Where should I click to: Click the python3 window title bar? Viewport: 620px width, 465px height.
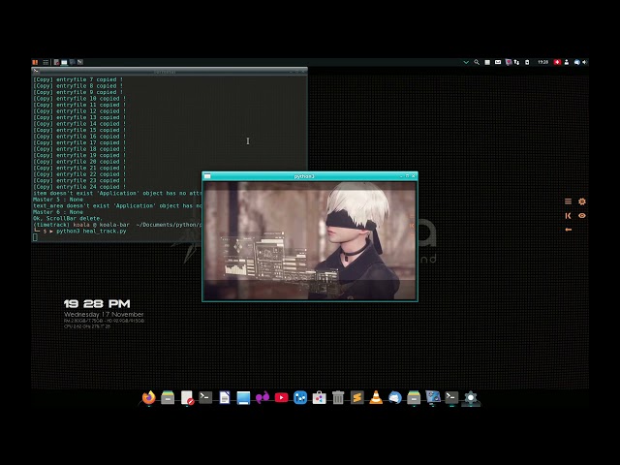[x=310, y=176]
